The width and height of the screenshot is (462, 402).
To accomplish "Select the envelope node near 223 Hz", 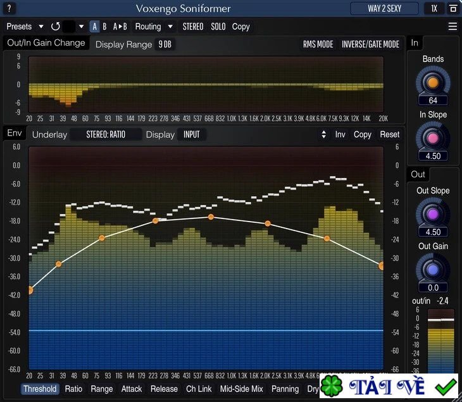I will coord(155,220).
